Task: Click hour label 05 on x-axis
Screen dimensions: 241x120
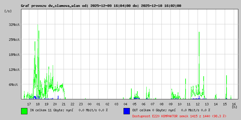Action: (134, 104)
